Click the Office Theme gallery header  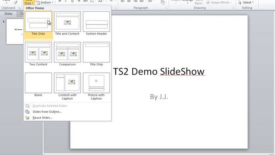point(35,8)
